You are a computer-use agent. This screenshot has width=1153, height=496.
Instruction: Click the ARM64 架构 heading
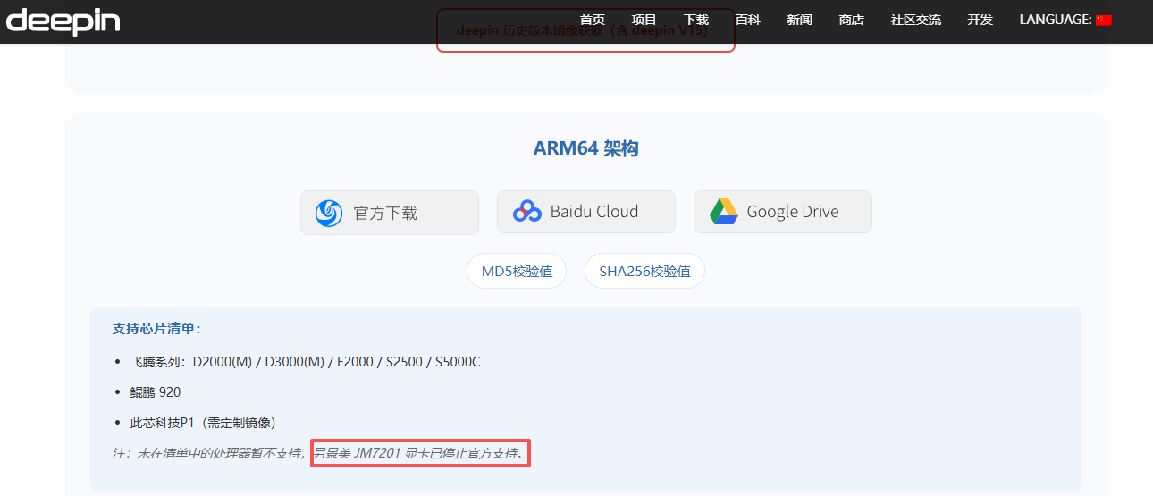(586, 148)
